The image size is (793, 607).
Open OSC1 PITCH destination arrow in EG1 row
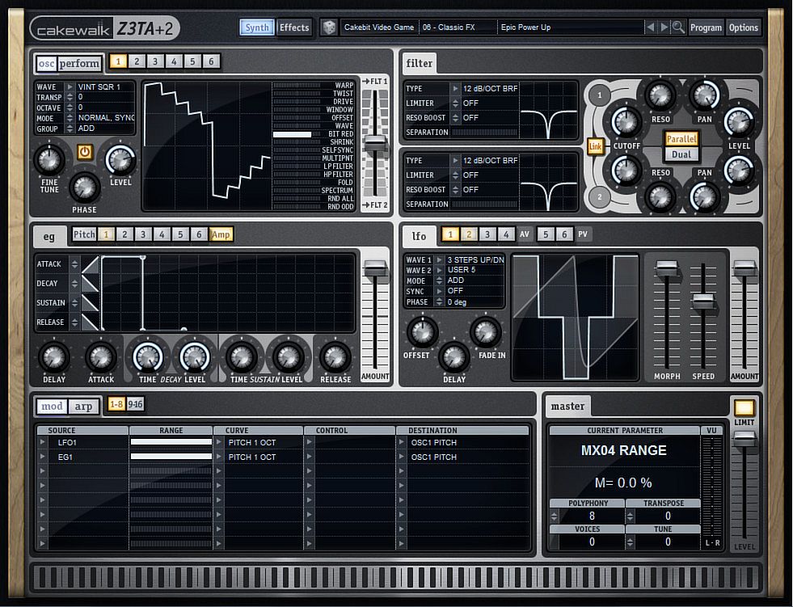point(402,457)
